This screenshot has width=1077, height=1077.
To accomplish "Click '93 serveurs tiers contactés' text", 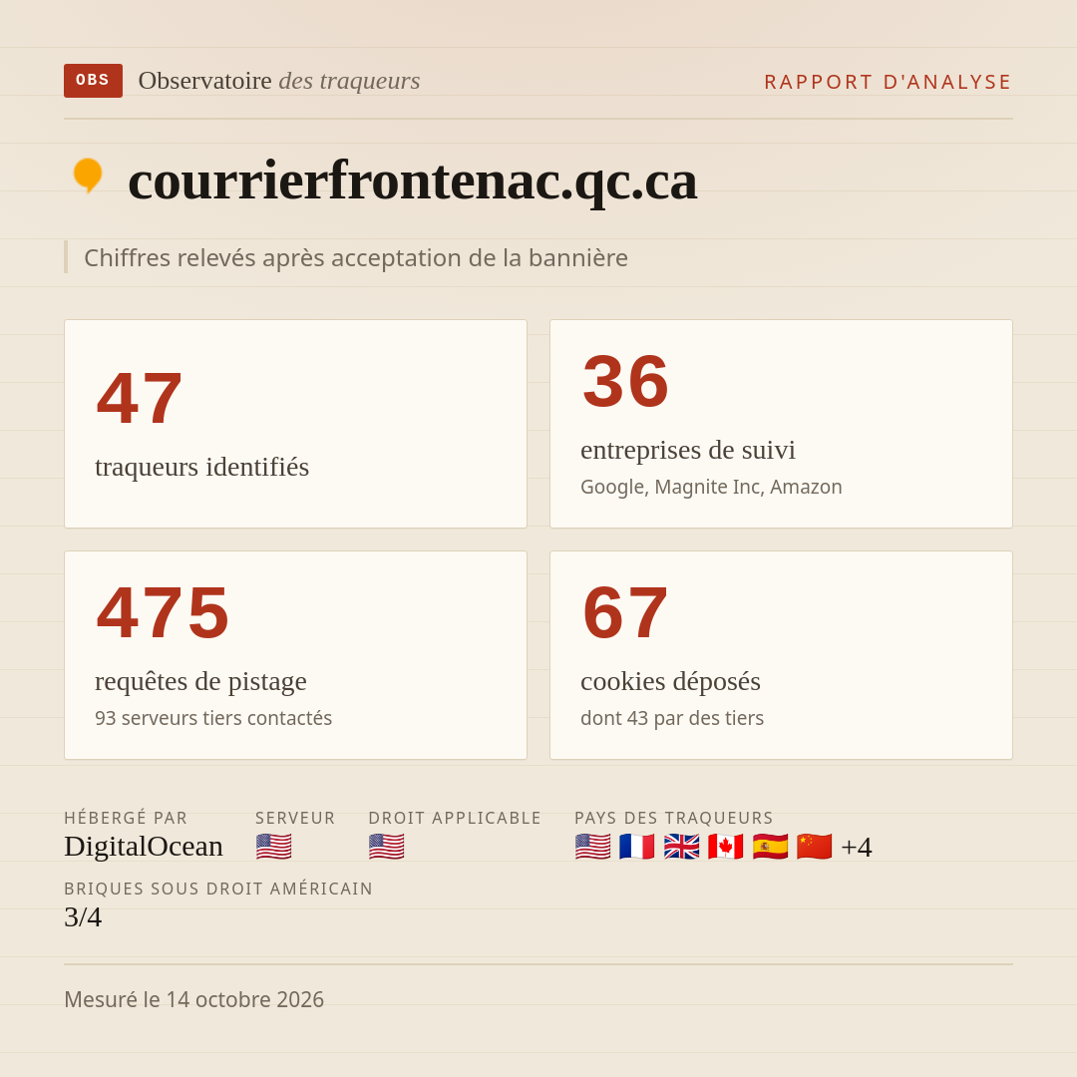I will coord(213,718).
